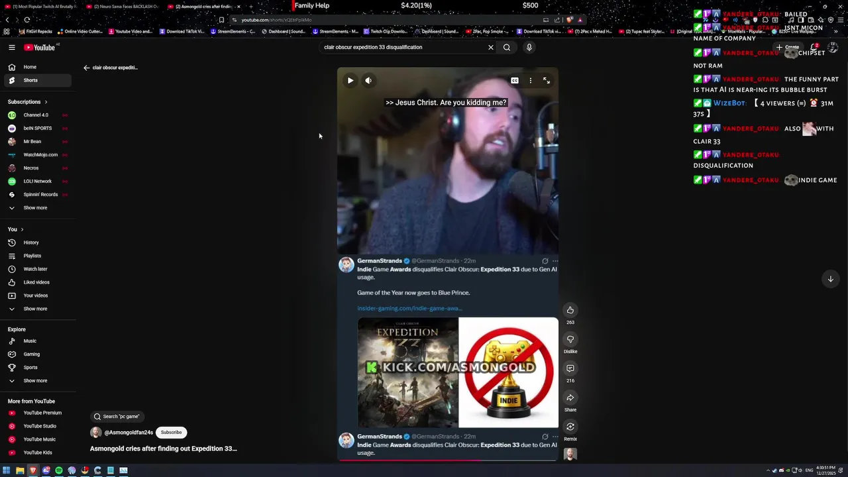Share the Short
The width and height of the screenshot is (848, 477).
click(x=570, y=397)
